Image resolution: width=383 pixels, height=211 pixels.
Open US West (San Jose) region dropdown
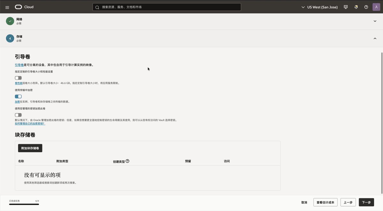(319, 7)
